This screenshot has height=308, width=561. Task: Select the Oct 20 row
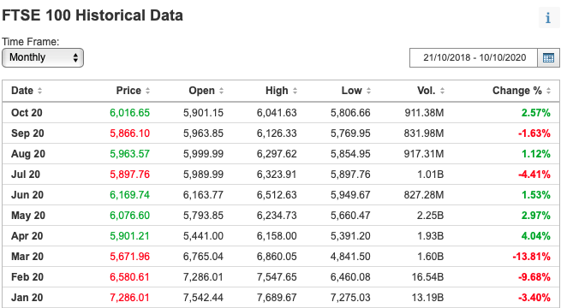(281, 113)
